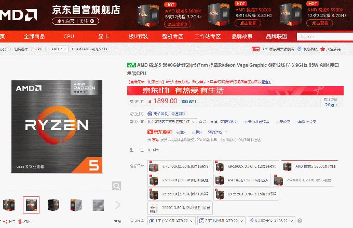Click the Ryzen 7 5800X banner view button

pos(248,23)
